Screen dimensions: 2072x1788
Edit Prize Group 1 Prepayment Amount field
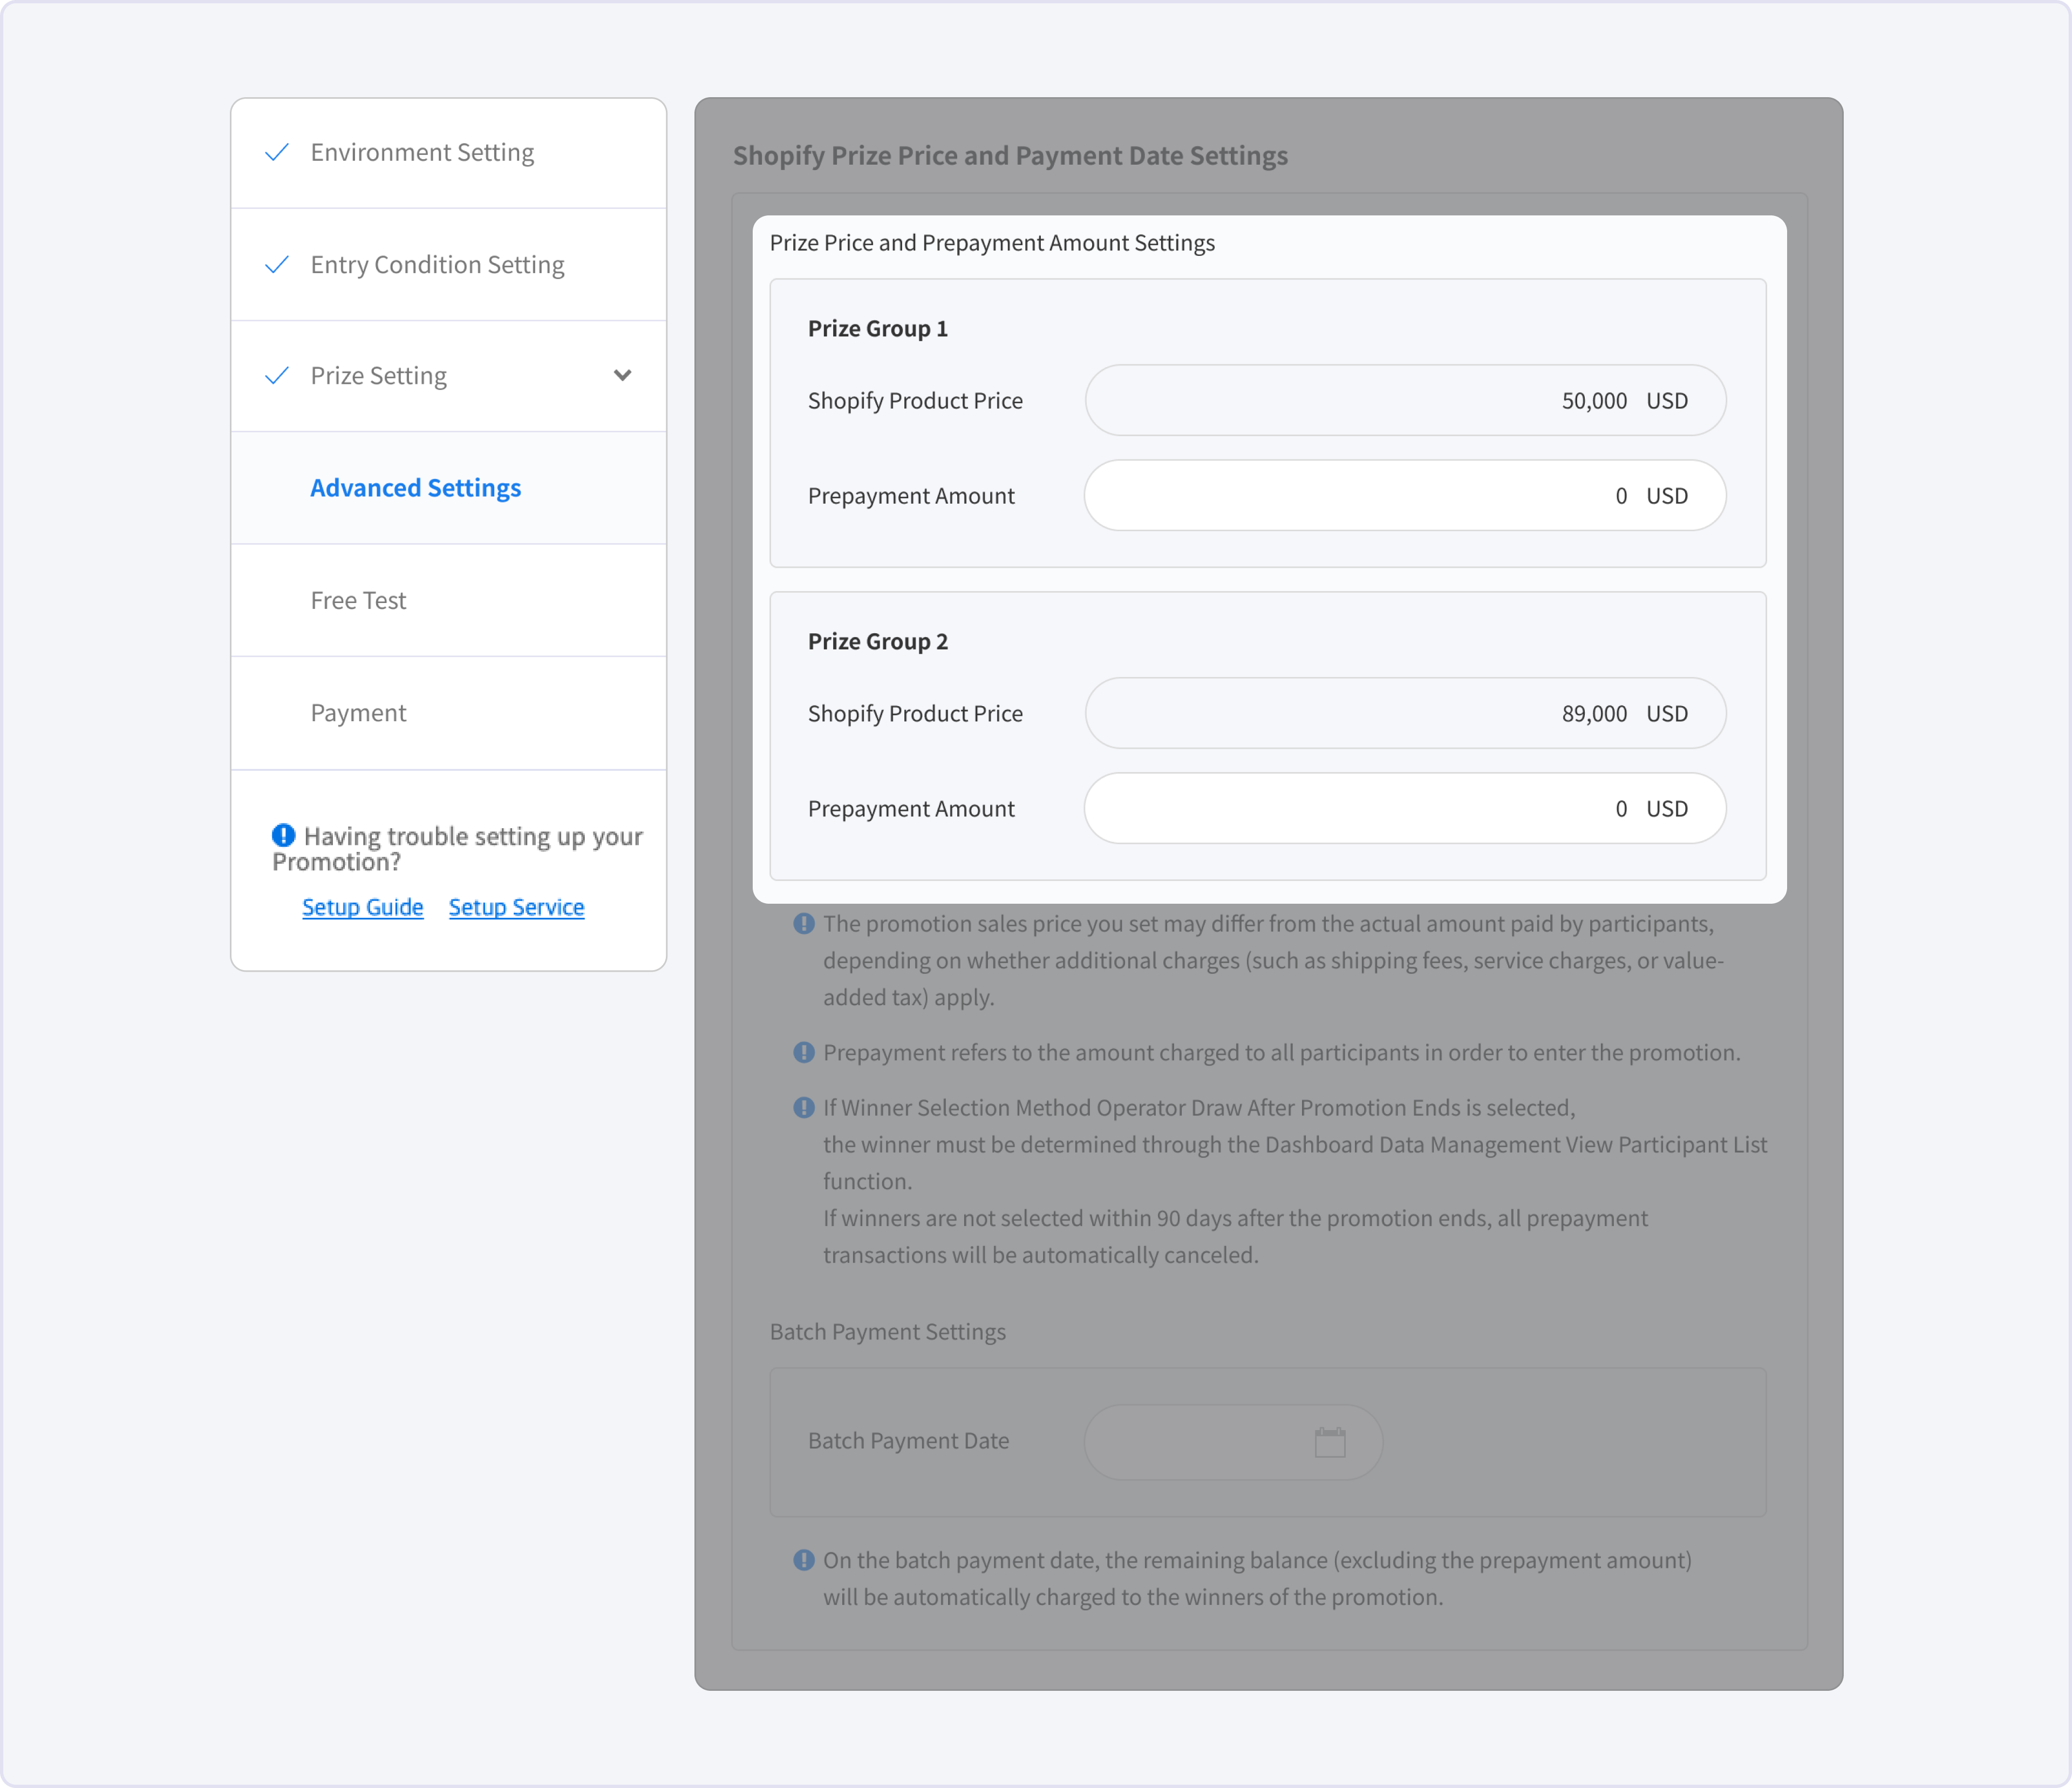(1405, 495)
